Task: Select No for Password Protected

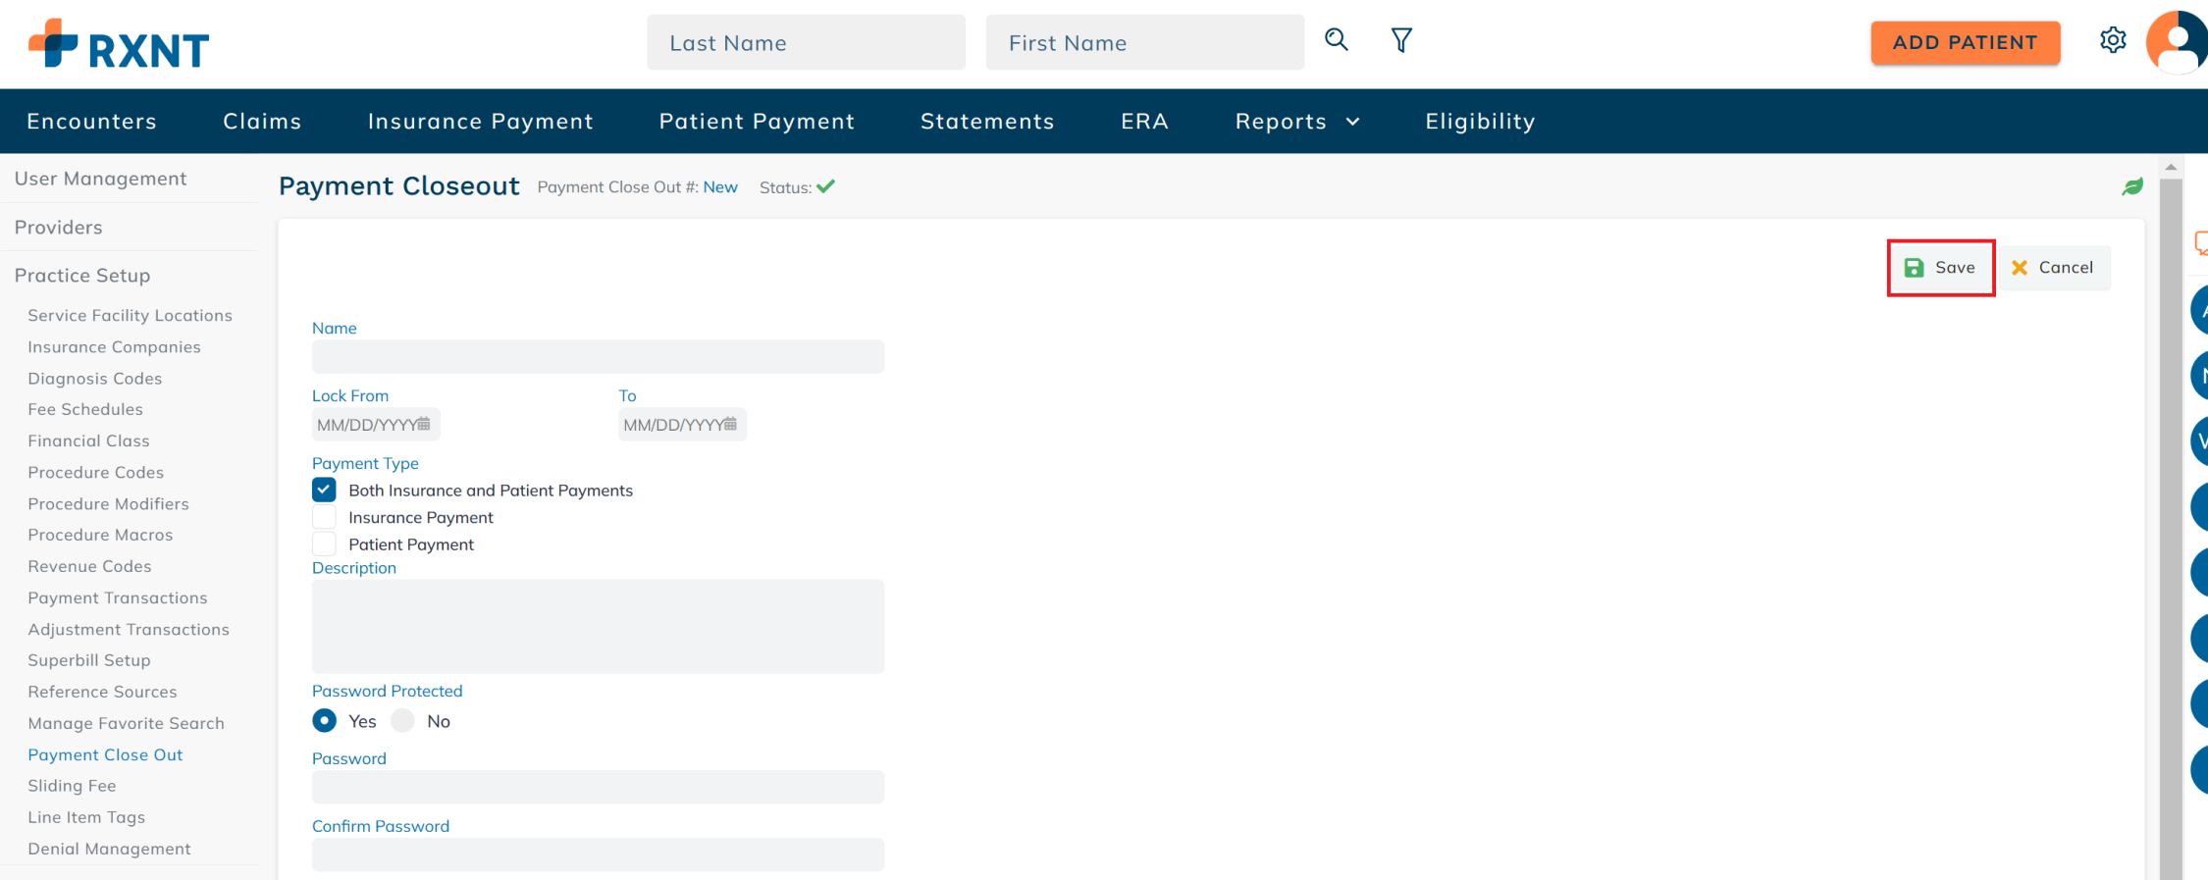Action: click(x=402, y=721)
